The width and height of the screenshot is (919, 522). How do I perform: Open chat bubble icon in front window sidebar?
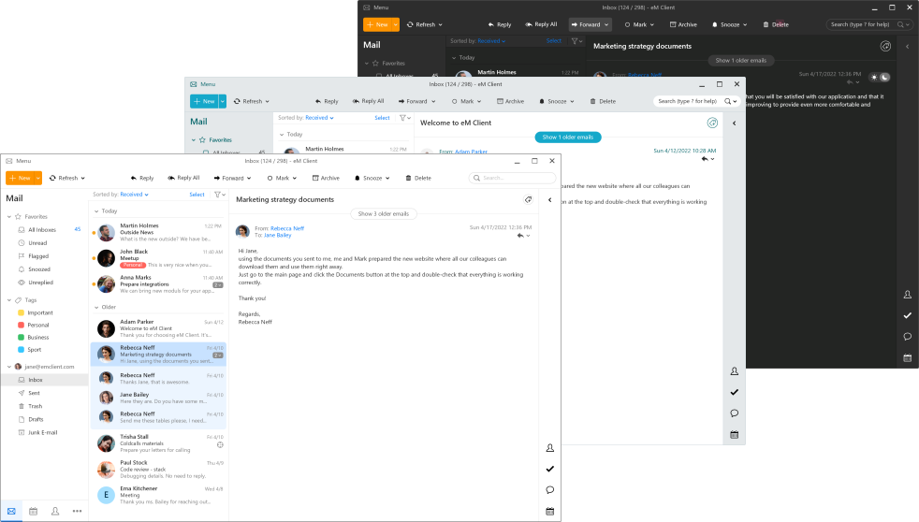coord(549,490)
